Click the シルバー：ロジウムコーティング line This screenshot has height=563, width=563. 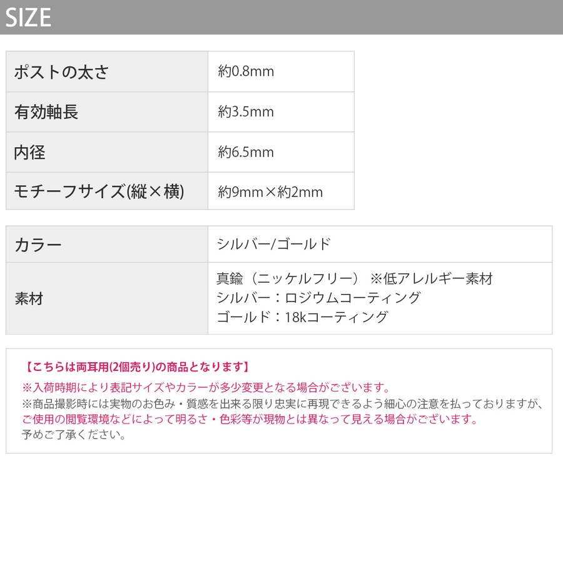[318, 298]
